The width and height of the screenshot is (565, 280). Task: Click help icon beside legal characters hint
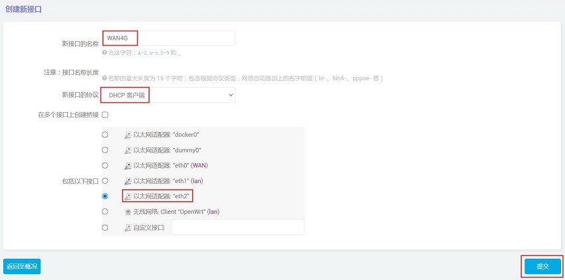coord(104,52)
